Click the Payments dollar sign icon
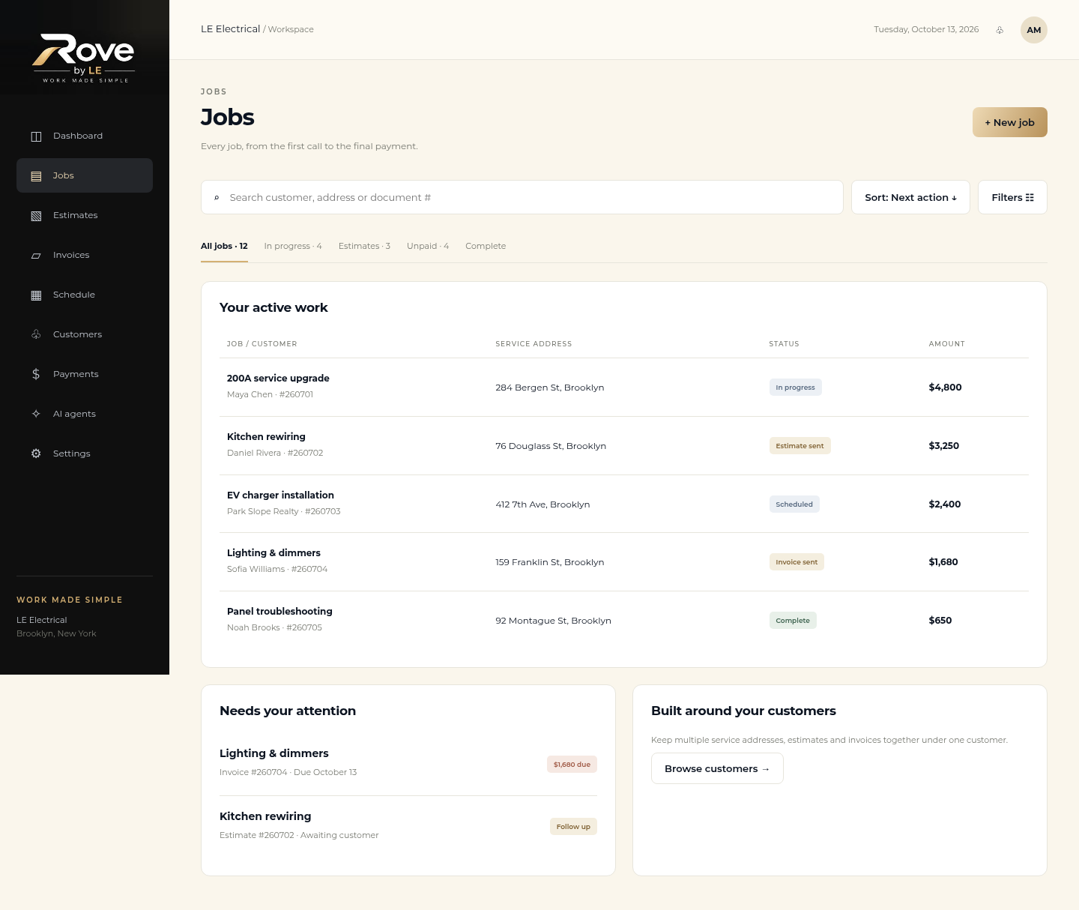This screenshot has width=1079, height=910. click(36, 374)
